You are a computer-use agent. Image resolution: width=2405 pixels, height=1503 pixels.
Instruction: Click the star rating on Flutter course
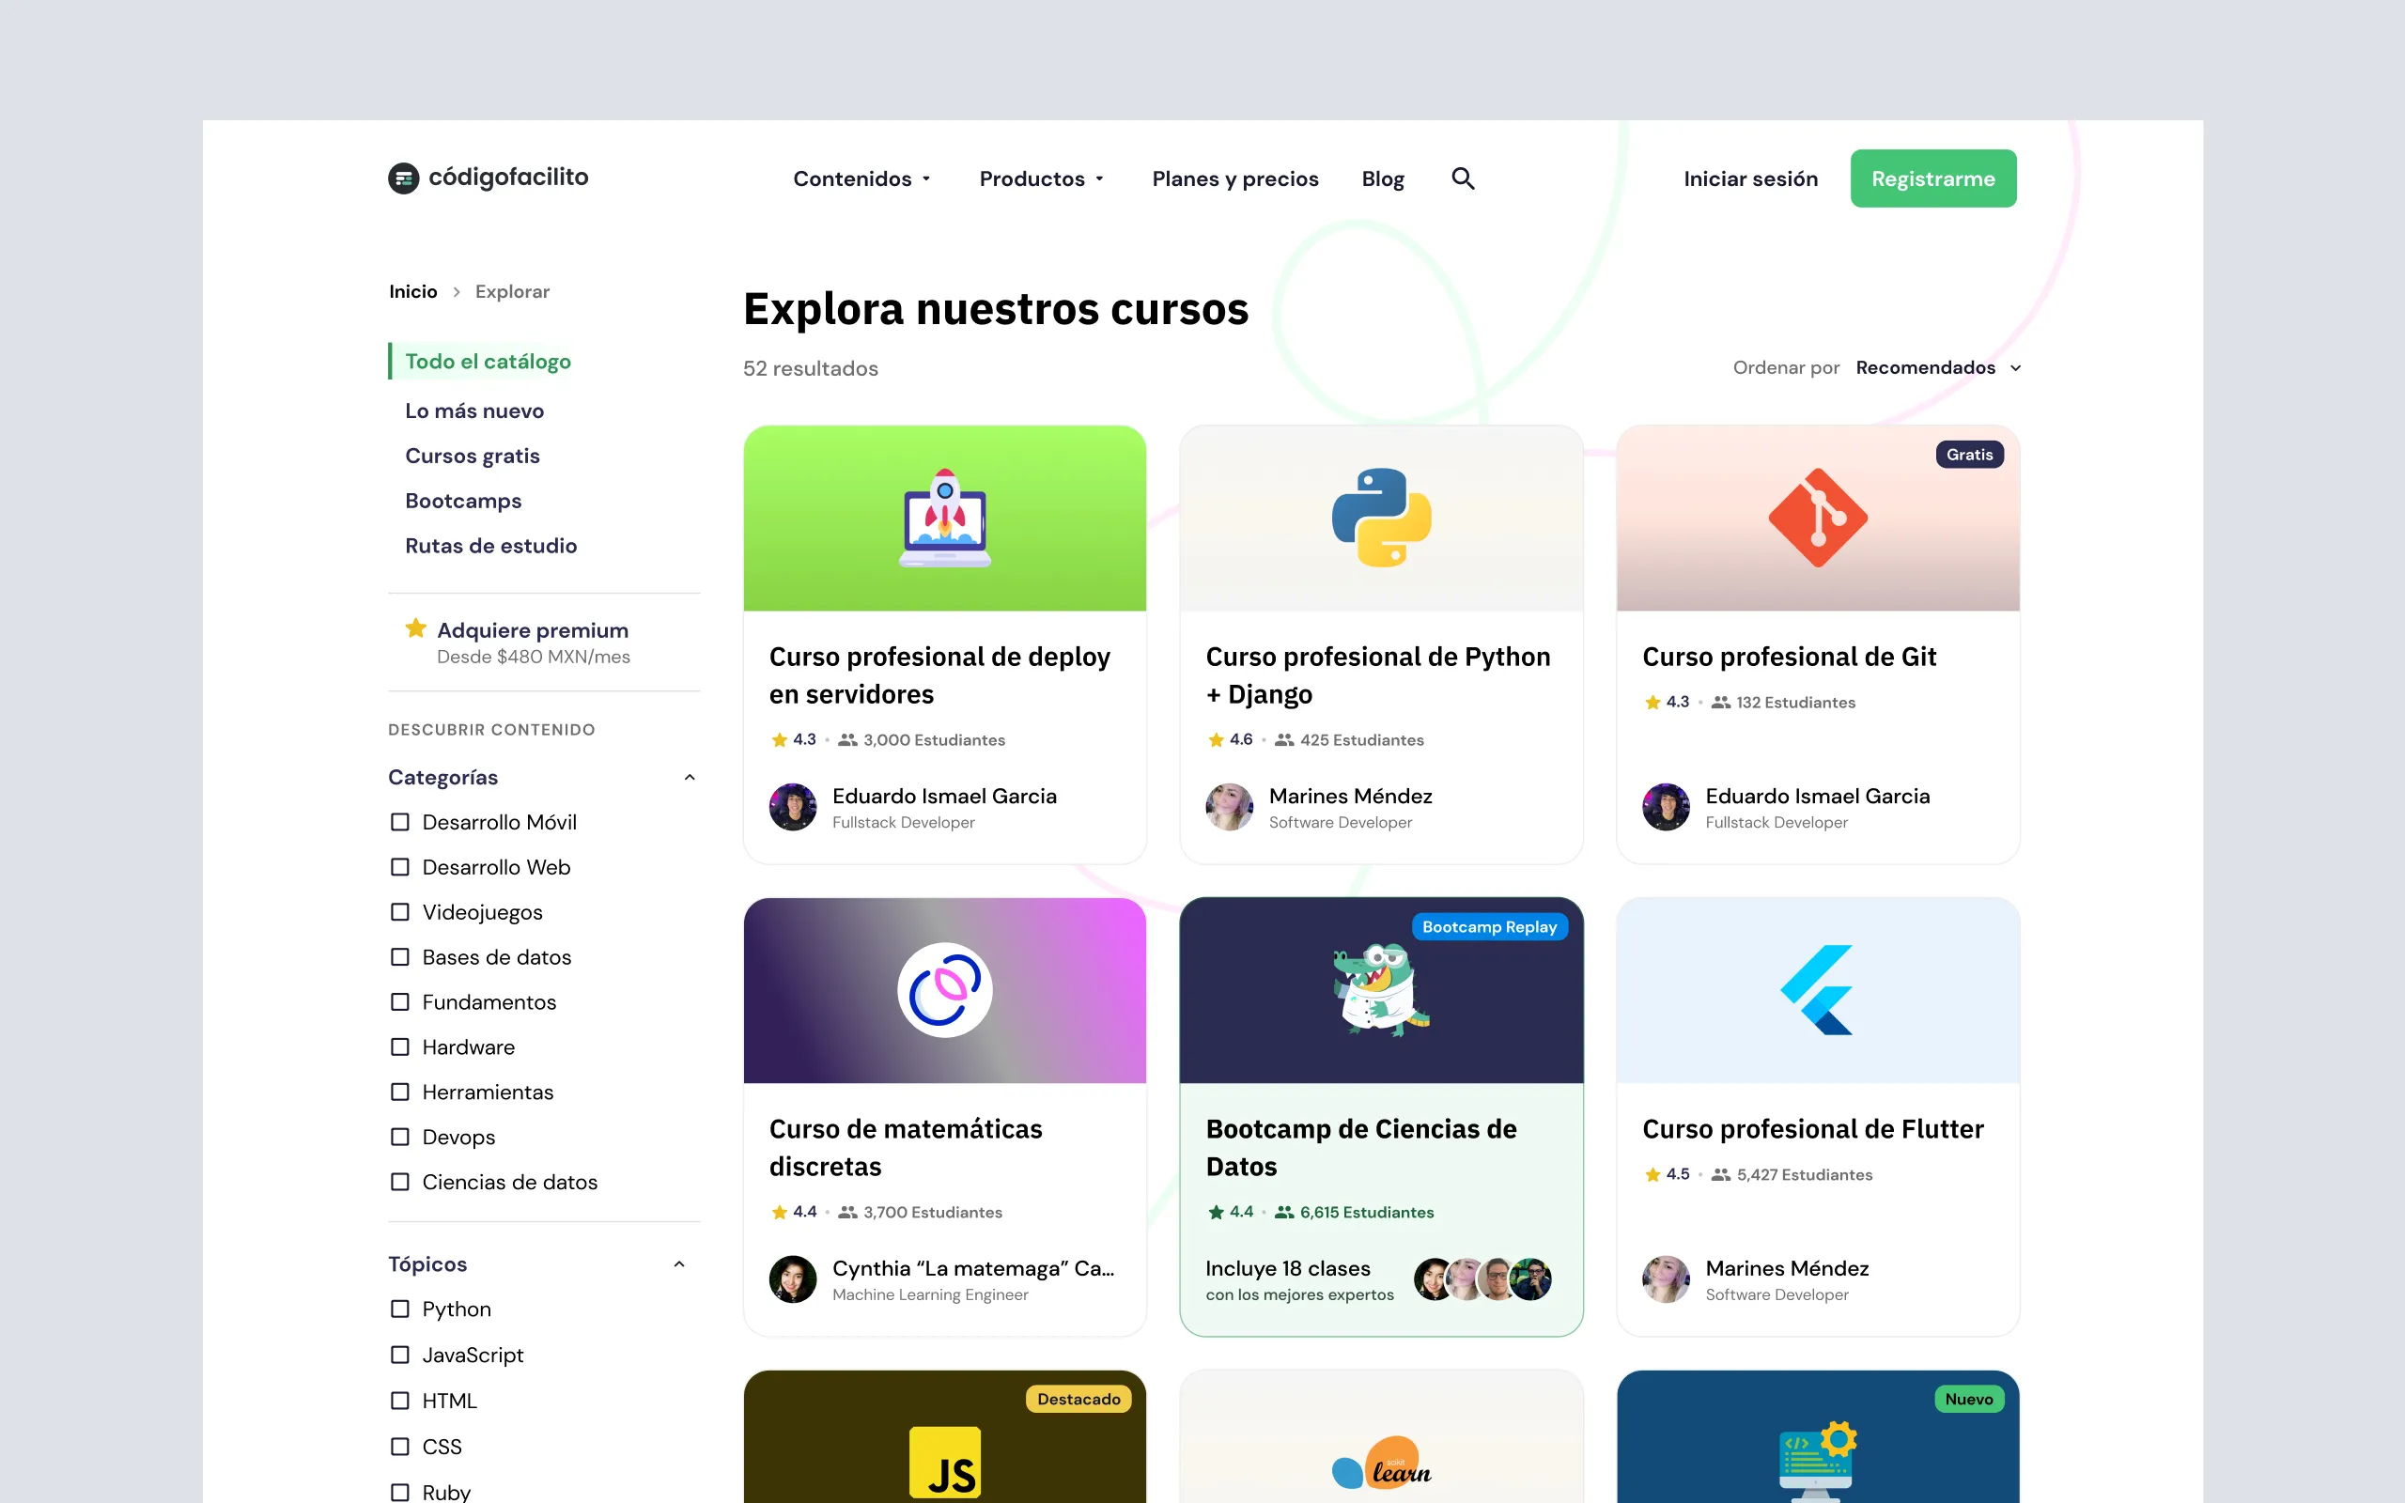(x=1666, y=1174)
